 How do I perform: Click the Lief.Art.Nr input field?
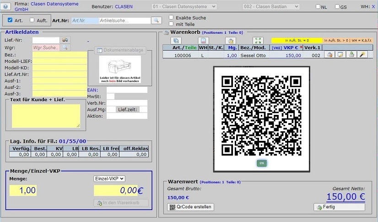tap(59, 74)
